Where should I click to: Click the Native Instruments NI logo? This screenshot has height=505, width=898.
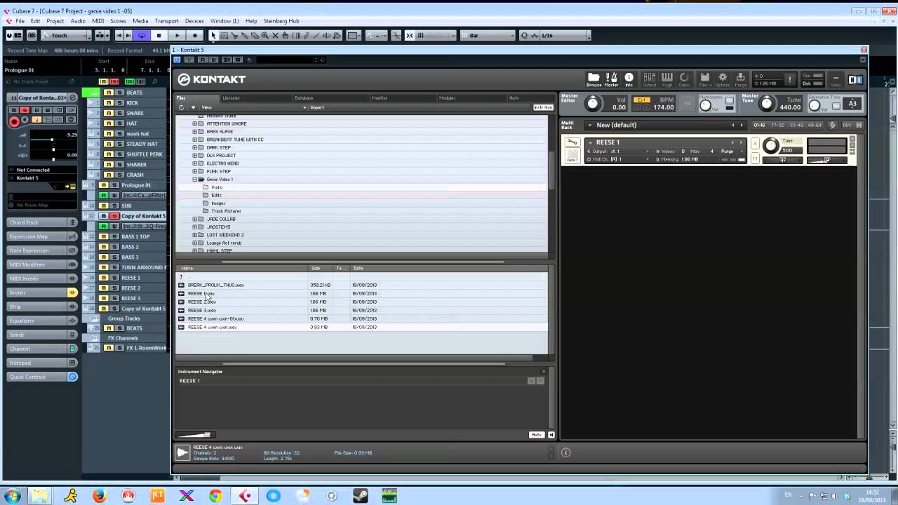[x=855, y=79]
